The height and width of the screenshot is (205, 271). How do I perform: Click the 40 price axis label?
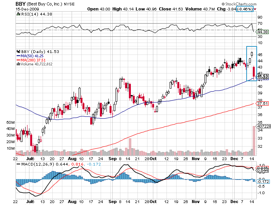[260, 86]
